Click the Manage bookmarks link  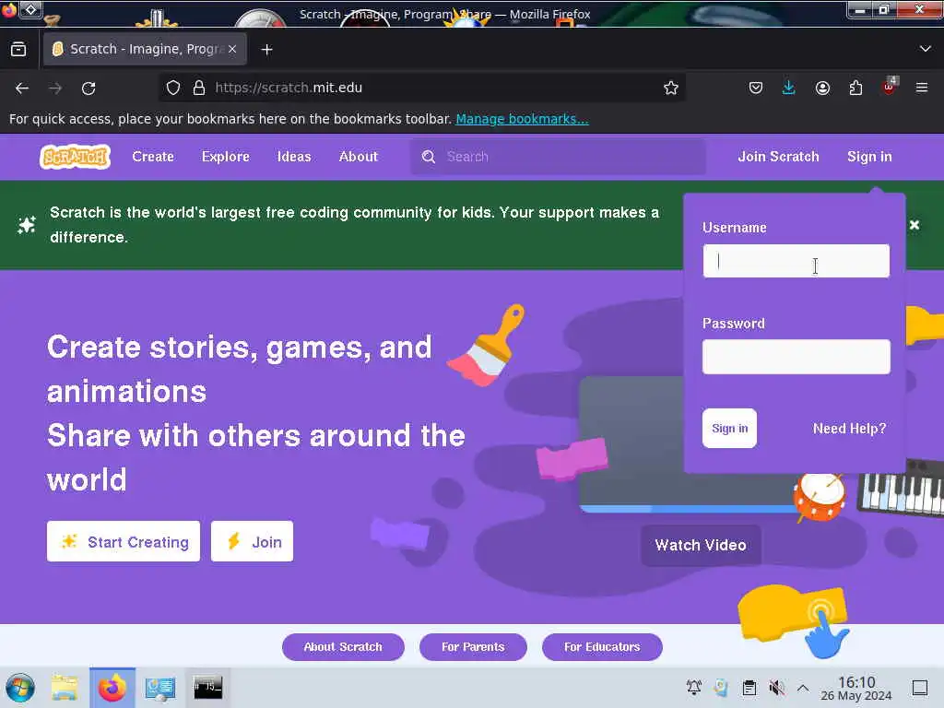click(x=522, y=119)
